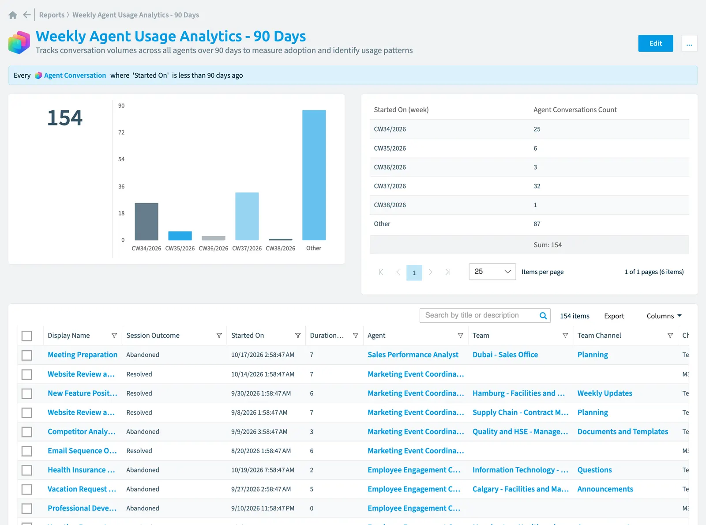The height and width of the screenshot is (525, 706).
Task: Expand the Columns dropdown
Action: pos(664,316)
